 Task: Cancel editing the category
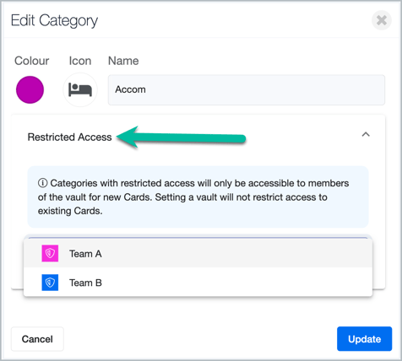pyautogui.click(x=37, y=339)
